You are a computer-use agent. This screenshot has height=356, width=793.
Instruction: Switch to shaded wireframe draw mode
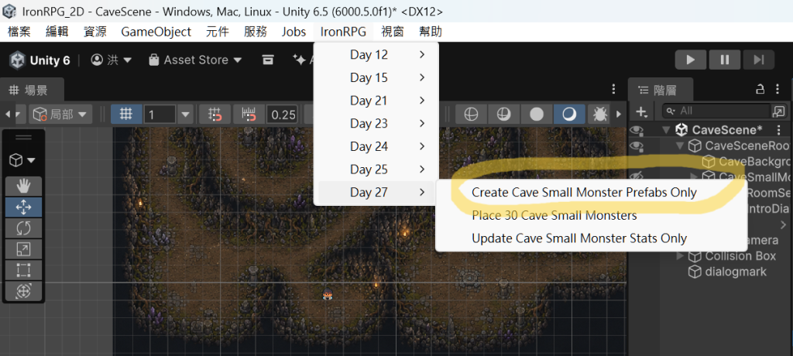[x=503, y=115]
